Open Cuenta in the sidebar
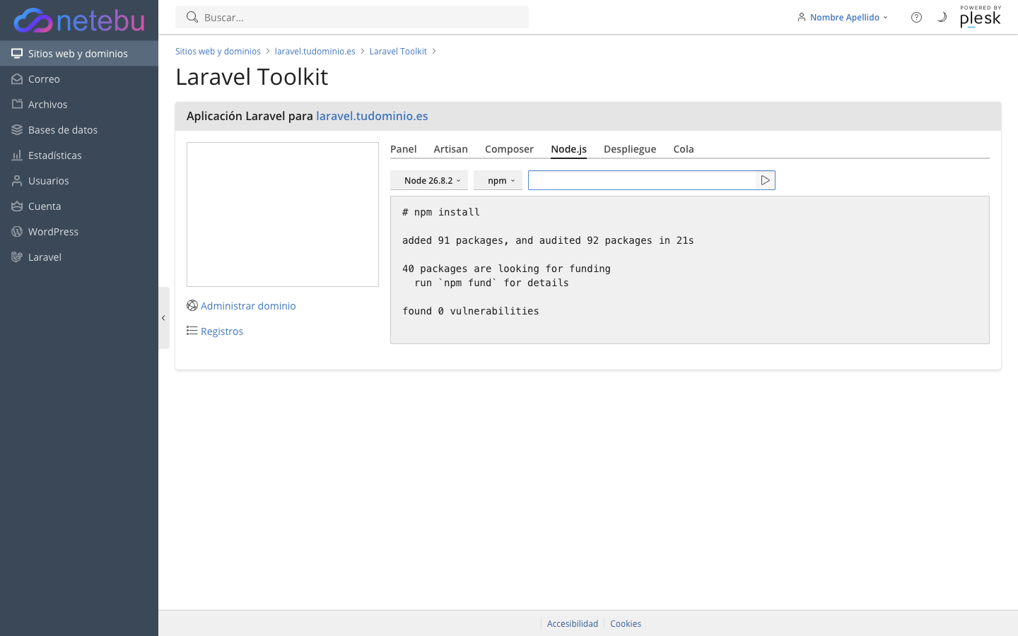 [79, 206]
